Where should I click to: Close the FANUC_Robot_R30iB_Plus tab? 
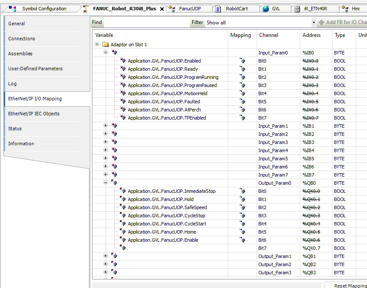[162, 9]
